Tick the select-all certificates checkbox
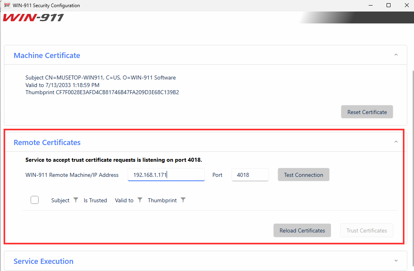Image resolution: width=414 pixels, height=271 pixels. click(x=35, y=200)
